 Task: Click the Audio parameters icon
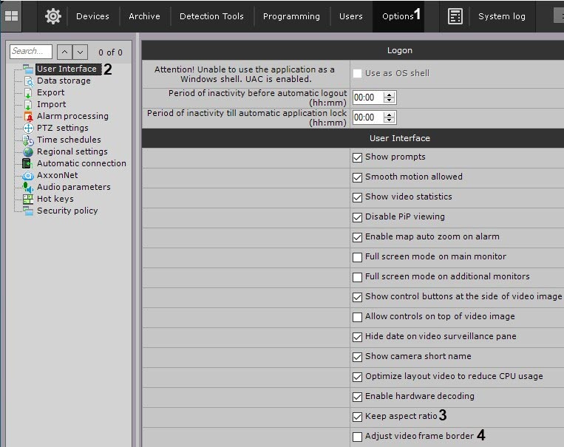pyautogui.click(x=27, y=187)
